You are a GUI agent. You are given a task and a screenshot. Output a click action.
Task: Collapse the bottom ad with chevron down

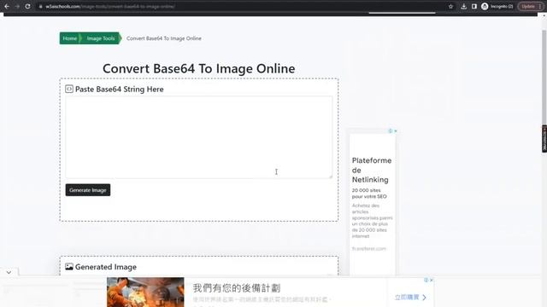tap(9, 272)
